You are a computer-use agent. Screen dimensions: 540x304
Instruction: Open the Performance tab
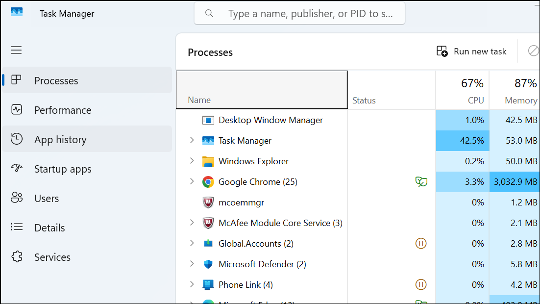[x=63, y=110]
